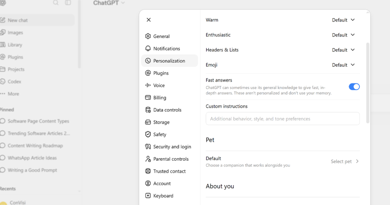The height and width of the screenshot is (205, 390).
Task: Close the settings dialog with the X icon
Action: [x=149, y=20]
